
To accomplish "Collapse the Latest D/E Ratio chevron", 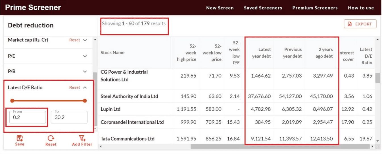I will click(x=85, y=87).
